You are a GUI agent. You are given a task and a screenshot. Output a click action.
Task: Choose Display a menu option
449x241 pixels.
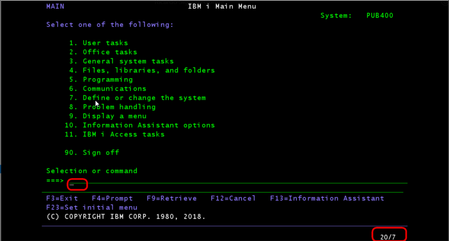(x=114, y=116)
